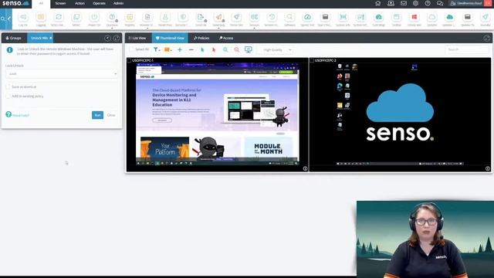The image size is (494, 278).
Task: Click info icon on USOFFICEPC-2 thumbnail
Action: pyautogui.click(x=488, y=168)
